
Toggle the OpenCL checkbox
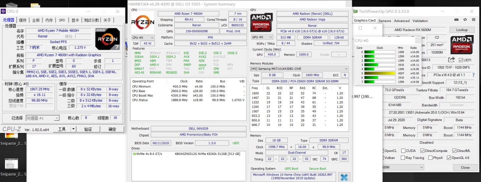point(383,151)
